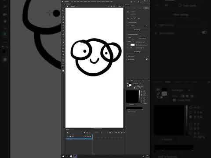The image size is (211, 158).
Task: Click the black color preview bar
Action: (135, 108)
